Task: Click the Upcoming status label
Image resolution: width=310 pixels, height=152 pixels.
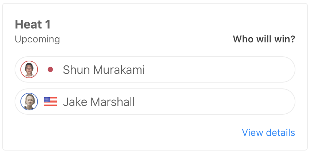Action: point(37,39)
